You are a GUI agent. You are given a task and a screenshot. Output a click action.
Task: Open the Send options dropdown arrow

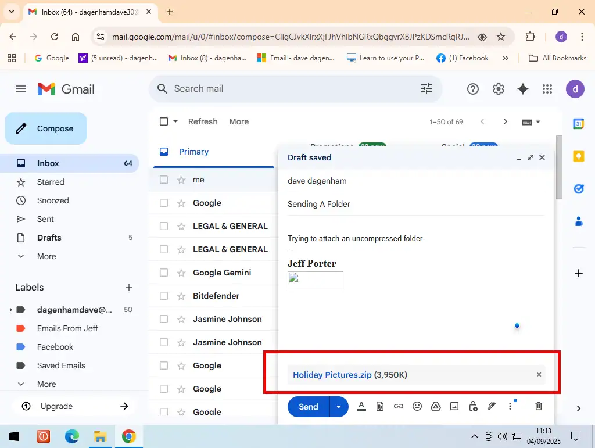coord(339,407)
